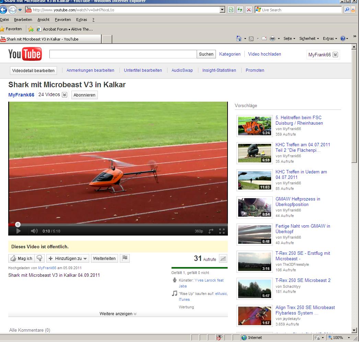Enter fullscreen mode in the video player
The width and height of the screenshot is (359, 342).
[x=222, y=231]
